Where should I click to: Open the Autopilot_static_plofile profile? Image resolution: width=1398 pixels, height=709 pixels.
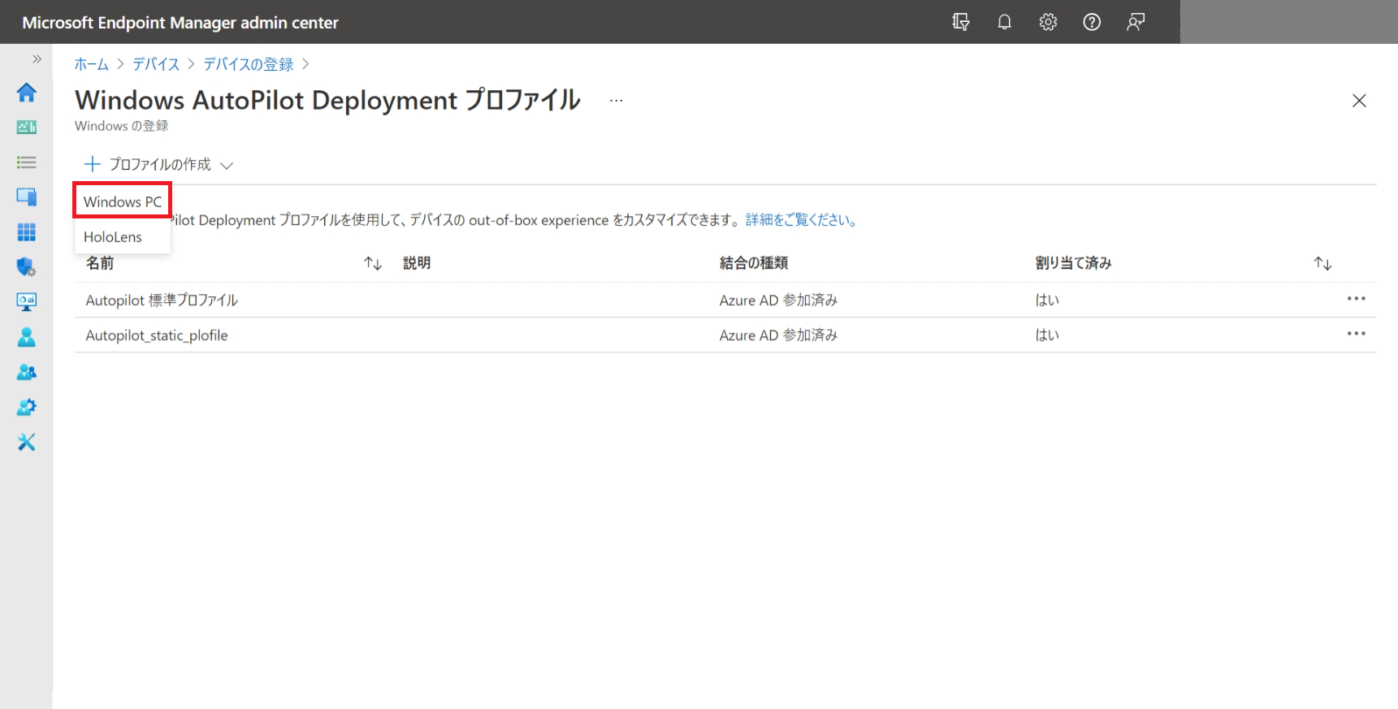point(157,335)
